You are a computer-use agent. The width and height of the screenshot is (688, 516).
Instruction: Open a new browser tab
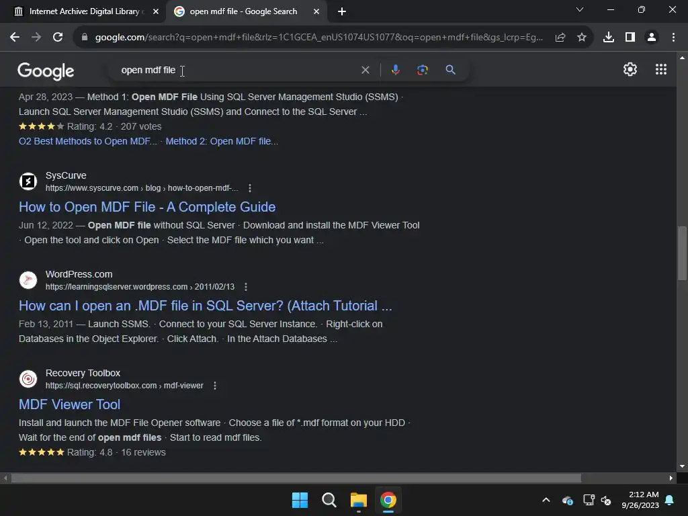pos(342,11)
